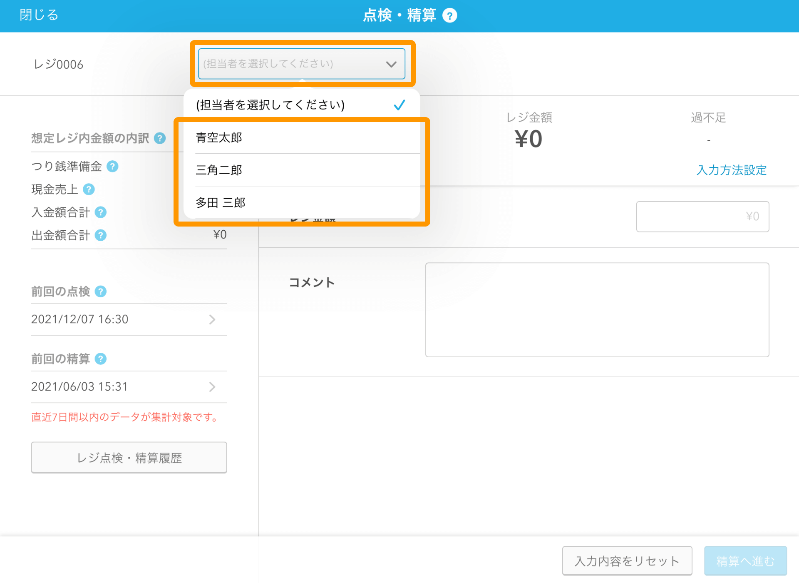Expand the 2021/12/07 16:30 inspection entry
Image resolution: width=799 pixels, height=583 pixels.
(129, 319)
